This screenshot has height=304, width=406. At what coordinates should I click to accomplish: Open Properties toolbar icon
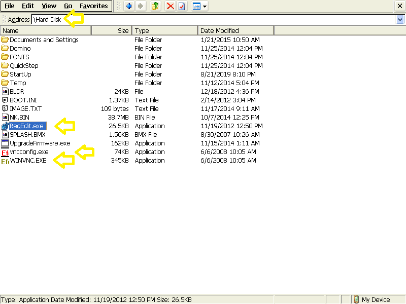[182, 6]
